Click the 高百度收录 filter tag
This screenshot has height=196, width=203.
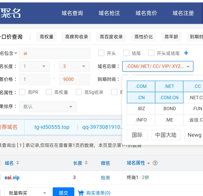(x=111, y=37)
